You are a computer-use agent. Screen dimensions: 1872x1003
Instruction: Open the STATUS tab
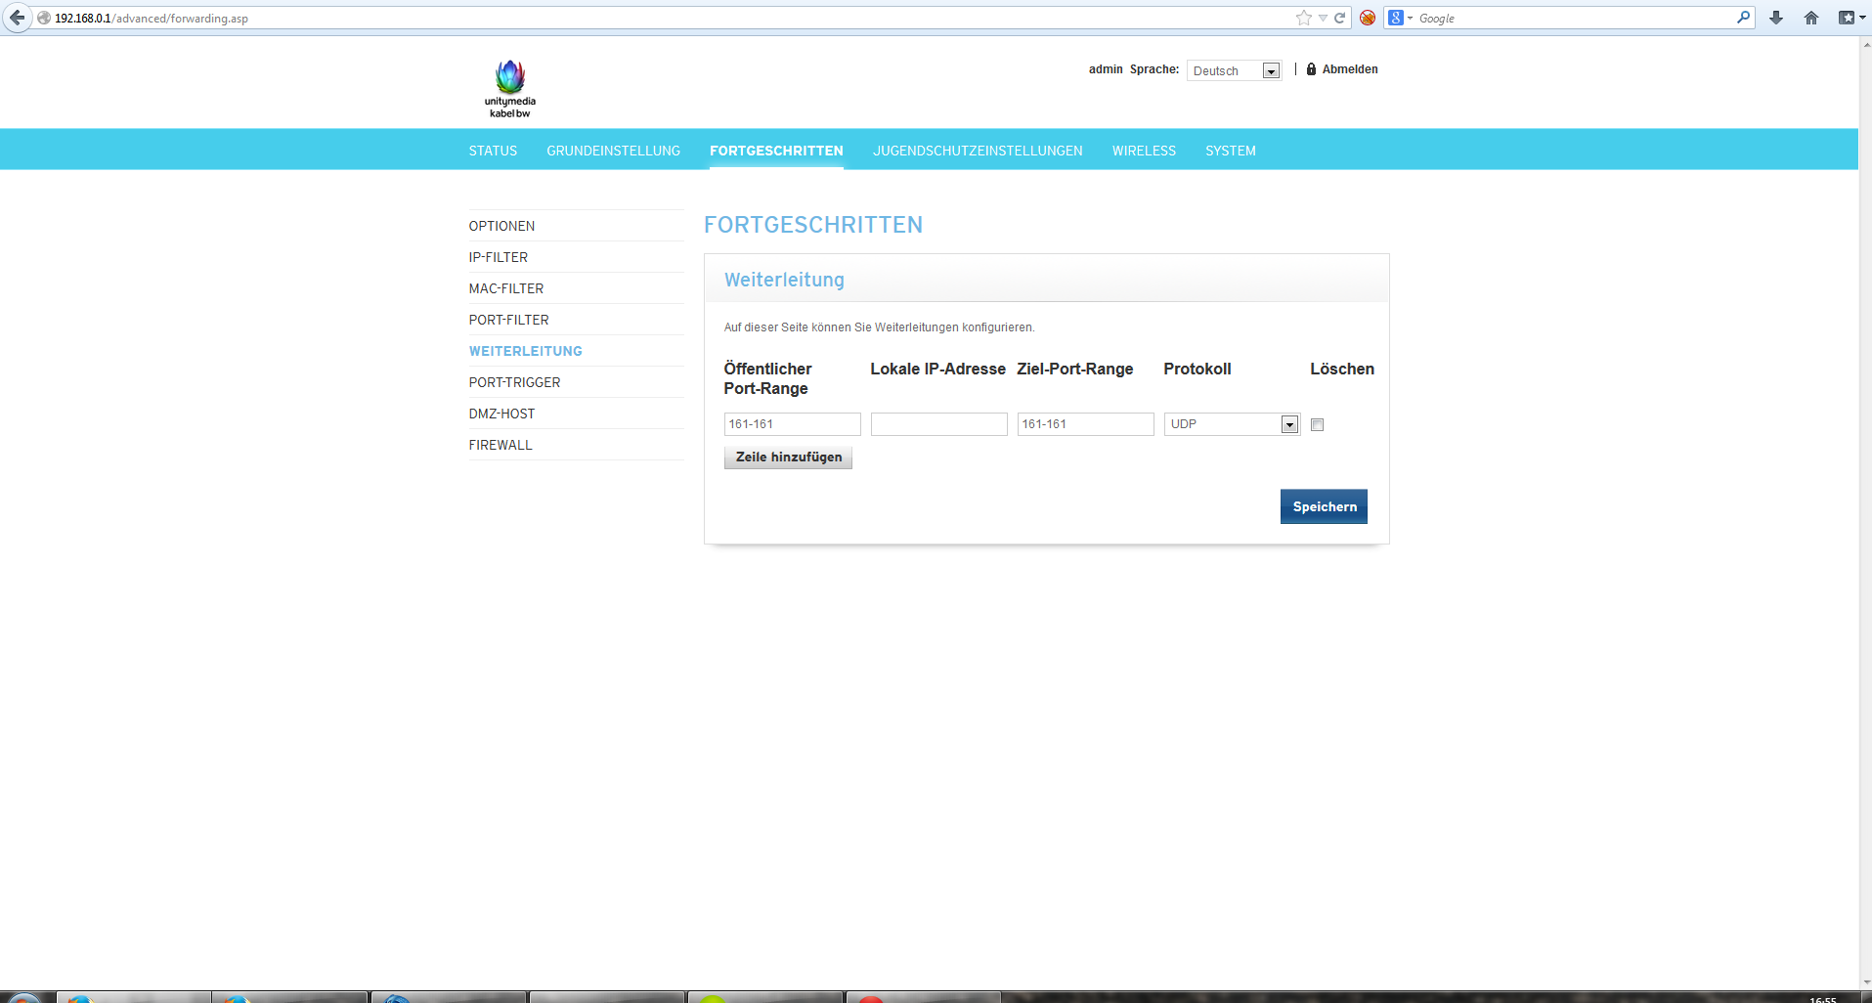tap(493, 151)
